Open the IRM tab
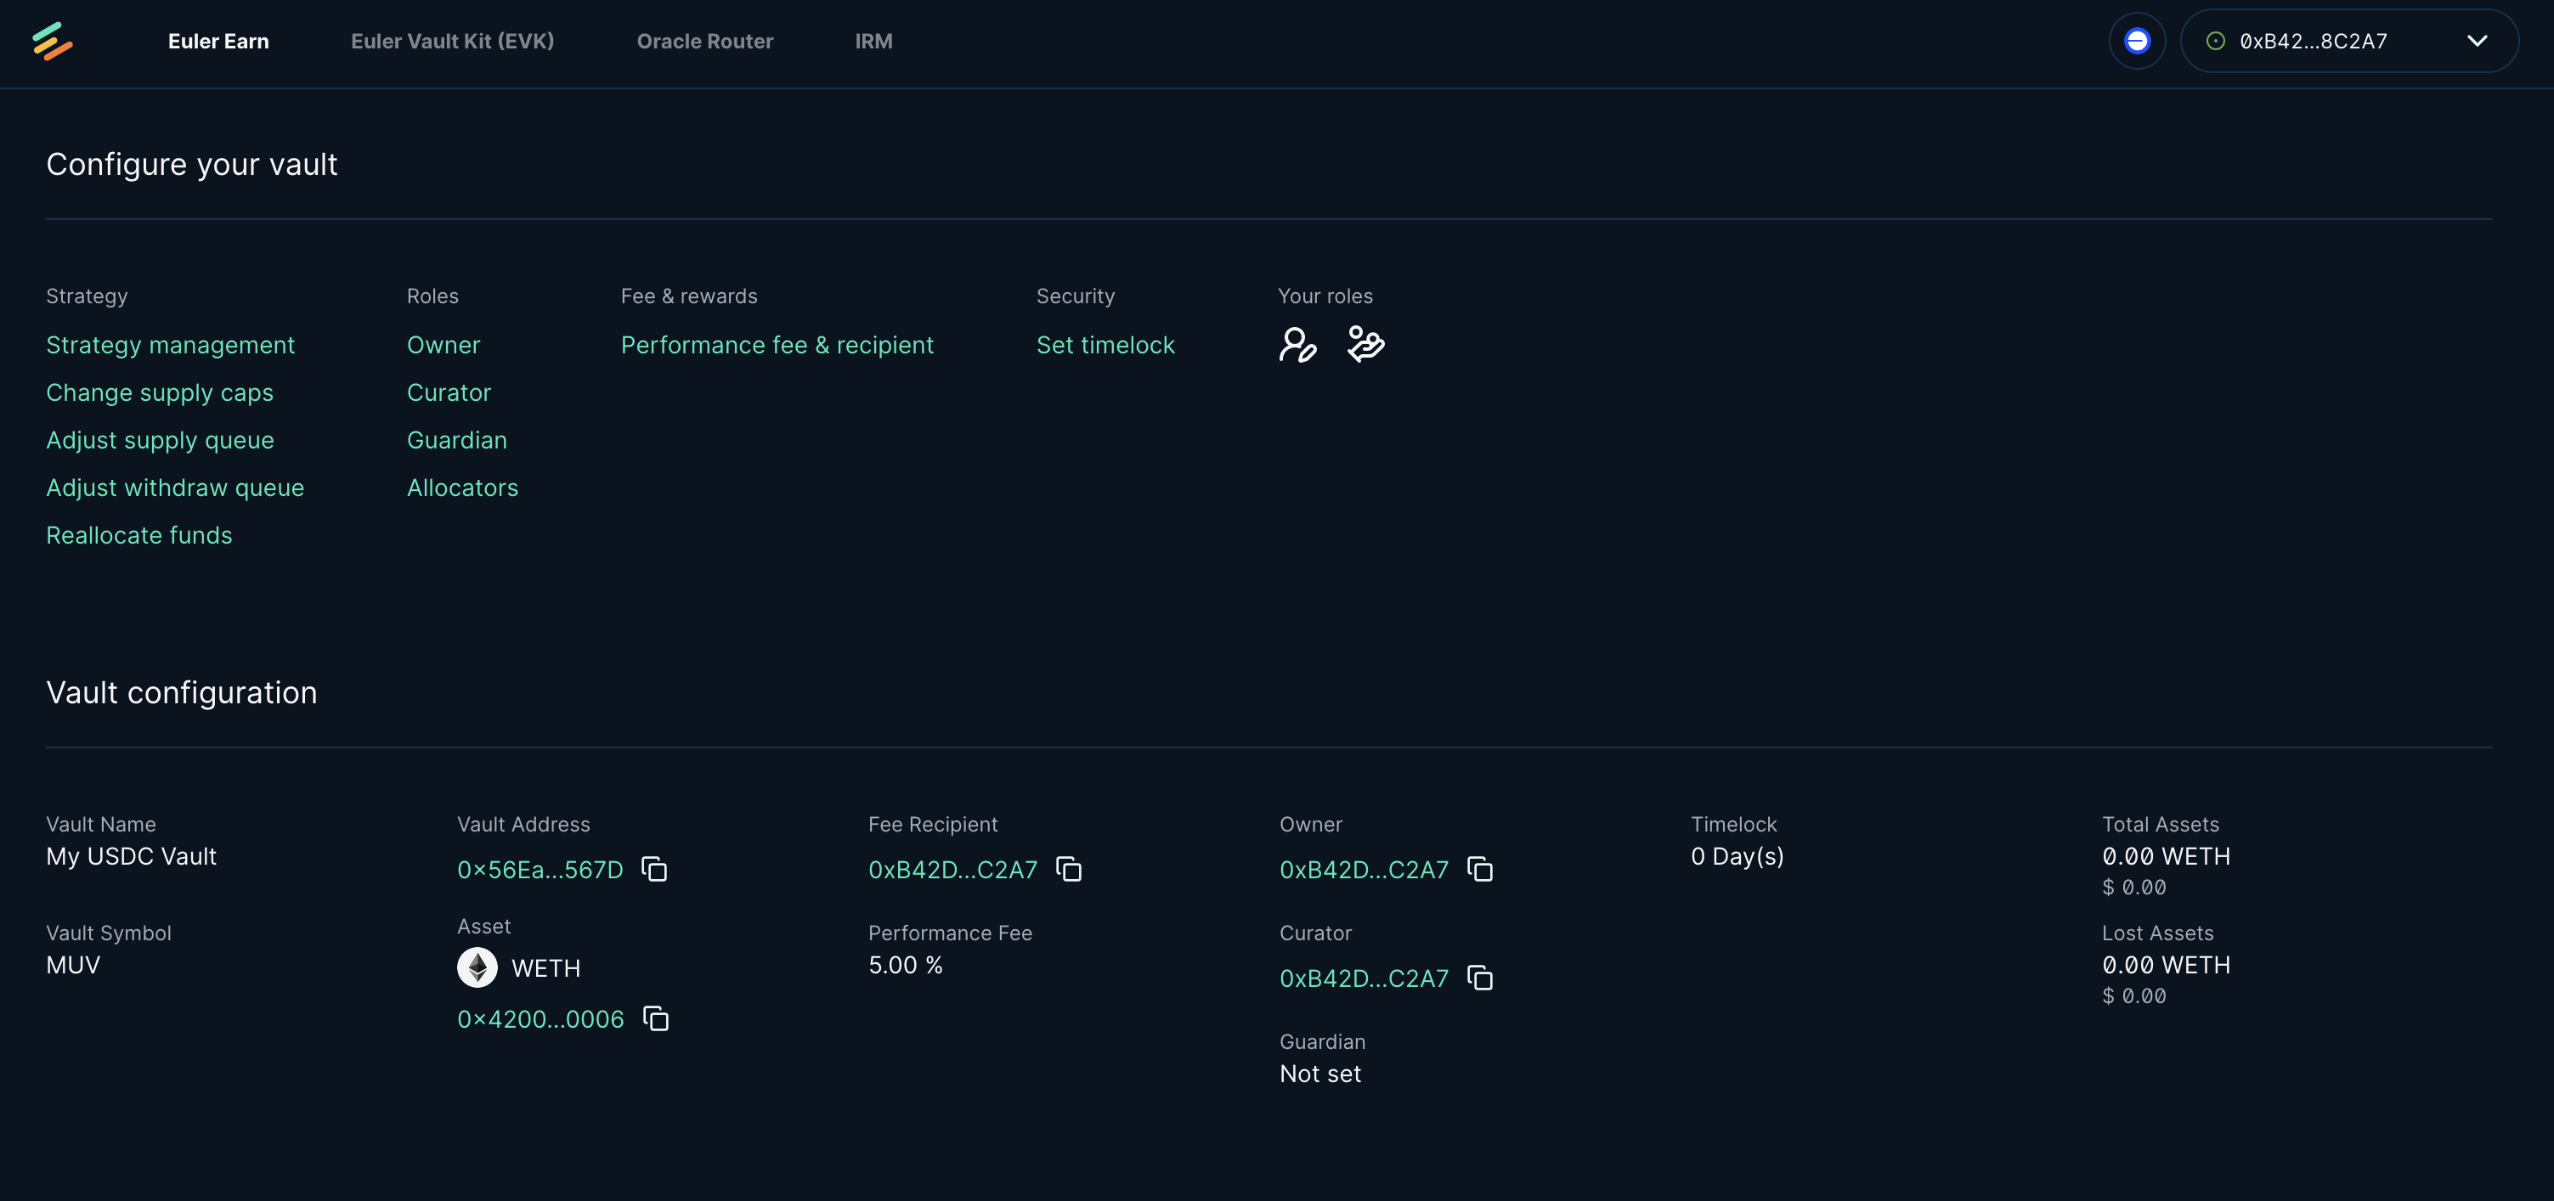 point(873,41)
